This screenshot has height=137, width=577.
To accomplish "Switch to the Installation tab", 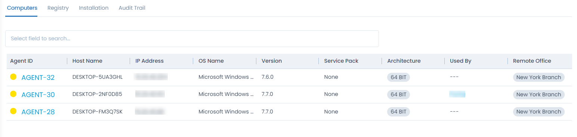I will pos(93,8).
